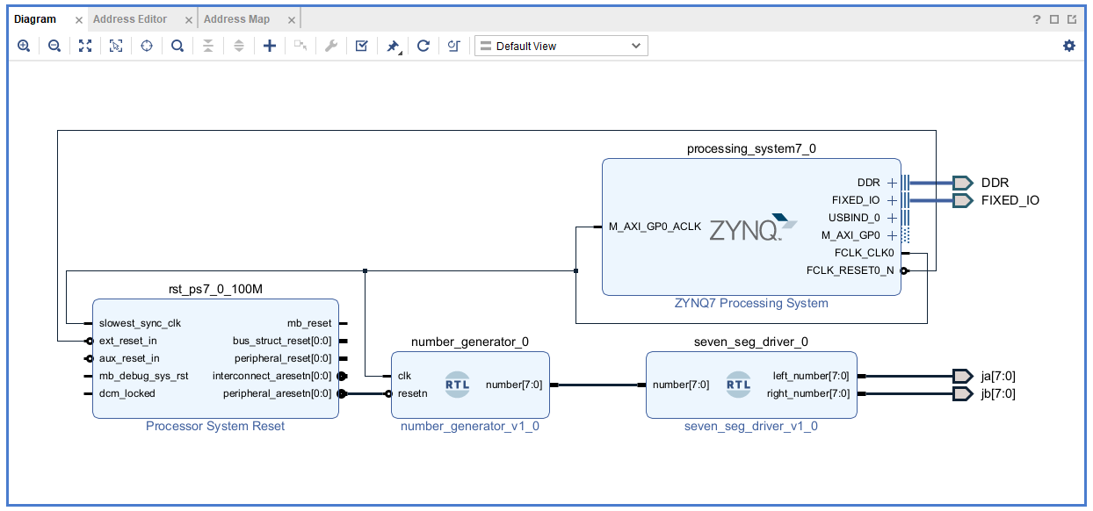Click the ext_reset_in pin label
Image resolution: width=1093 pixels, height=511 pixels.
(128, 341)
